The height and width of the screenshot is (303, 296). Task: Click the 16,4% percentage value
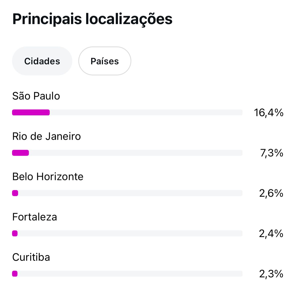[269, 112]
